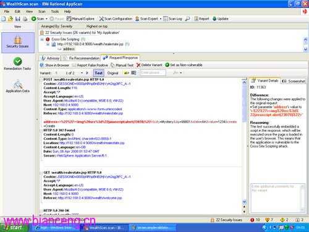
Task: Open the Scan dropdown arrow in the toolbar
Action: (46, 19)
